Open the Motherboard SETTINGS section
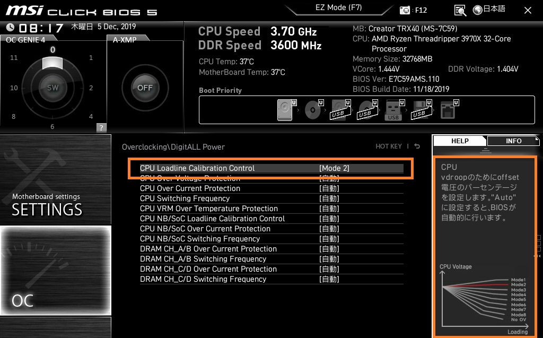 pyautogui.click(x=55, y=179)
